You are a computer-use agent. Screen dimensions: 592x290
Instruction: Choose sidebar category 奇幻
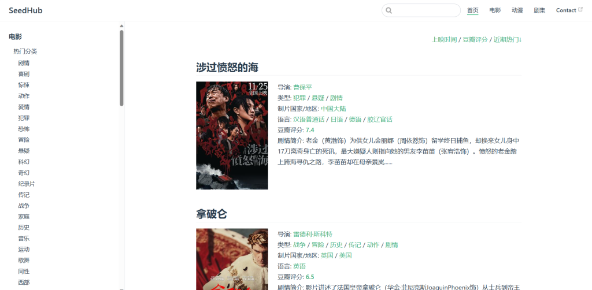(24, 173)
